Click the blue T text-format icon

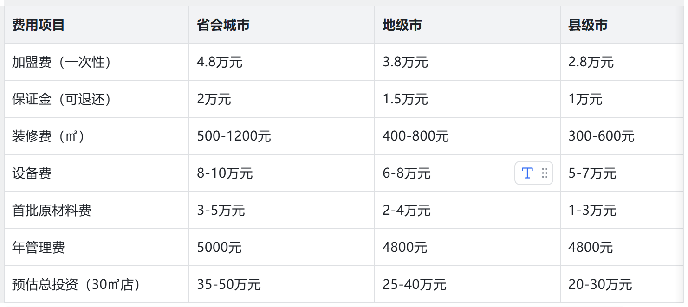click(527, 173)
